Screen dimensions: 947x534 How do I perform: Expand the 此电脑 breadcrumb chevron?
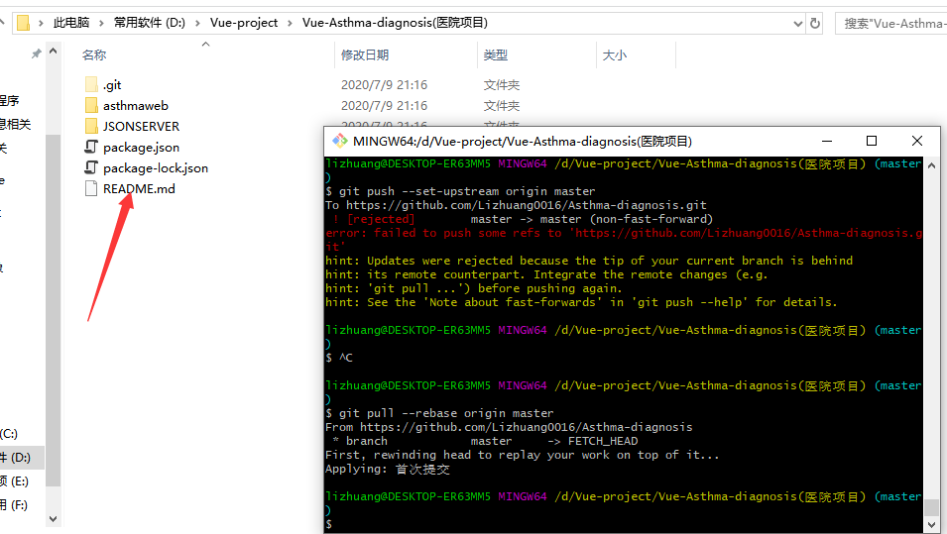coord(101,23)
